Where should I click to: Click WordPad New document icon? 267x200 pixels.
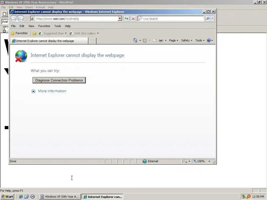[x=5, y=14]
